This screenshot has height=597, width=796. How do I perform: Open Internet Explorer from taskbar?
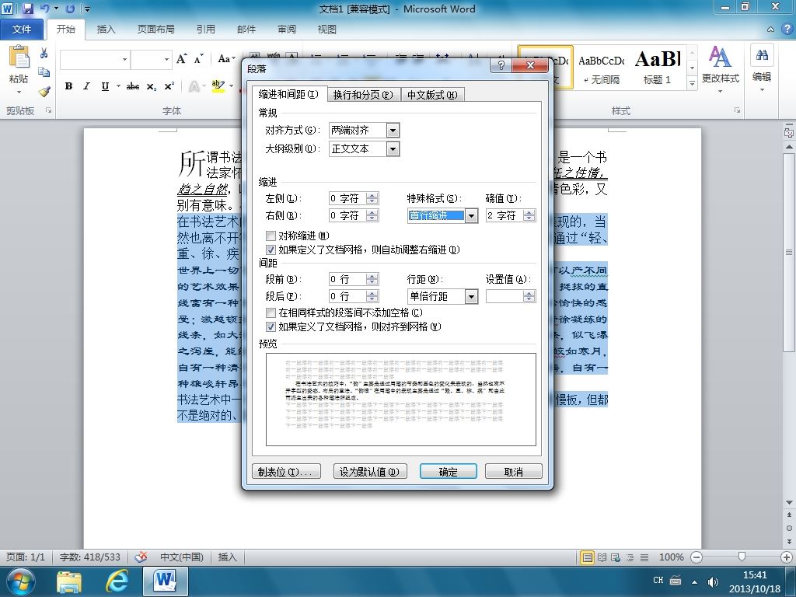click(x=117, y=581)
